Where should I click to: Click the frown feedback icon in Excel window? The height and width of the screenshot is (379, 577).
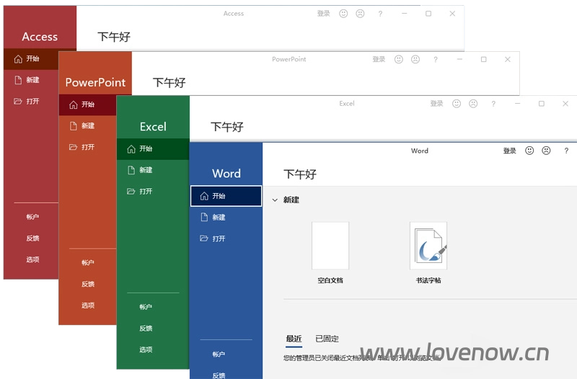pyautogui.click(x=473, y=104)
